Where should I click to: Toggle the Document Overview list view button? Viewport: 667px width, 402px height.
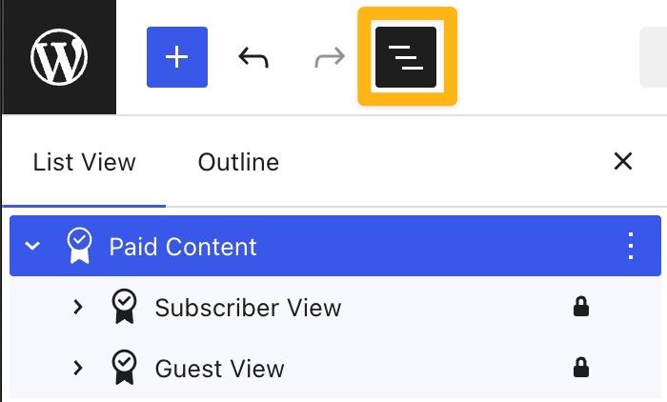407,57
